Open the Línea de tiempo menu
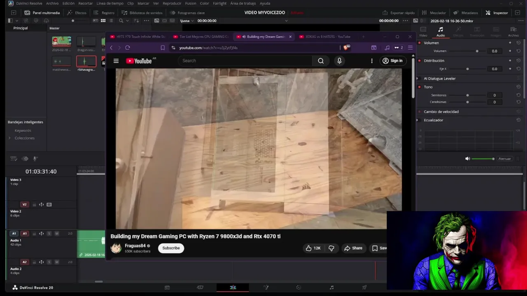 tap(110, 3)
